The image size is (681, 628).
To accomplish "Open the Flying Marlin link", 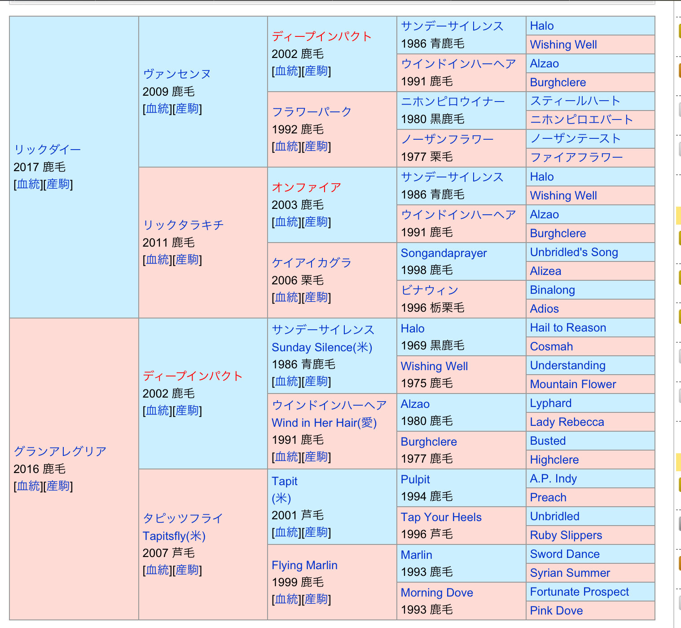I will [304, 565].
